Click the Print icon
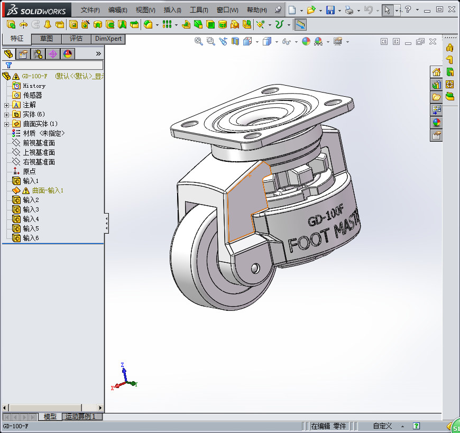This screenshot has height=433, width=460. coord(349,10)
